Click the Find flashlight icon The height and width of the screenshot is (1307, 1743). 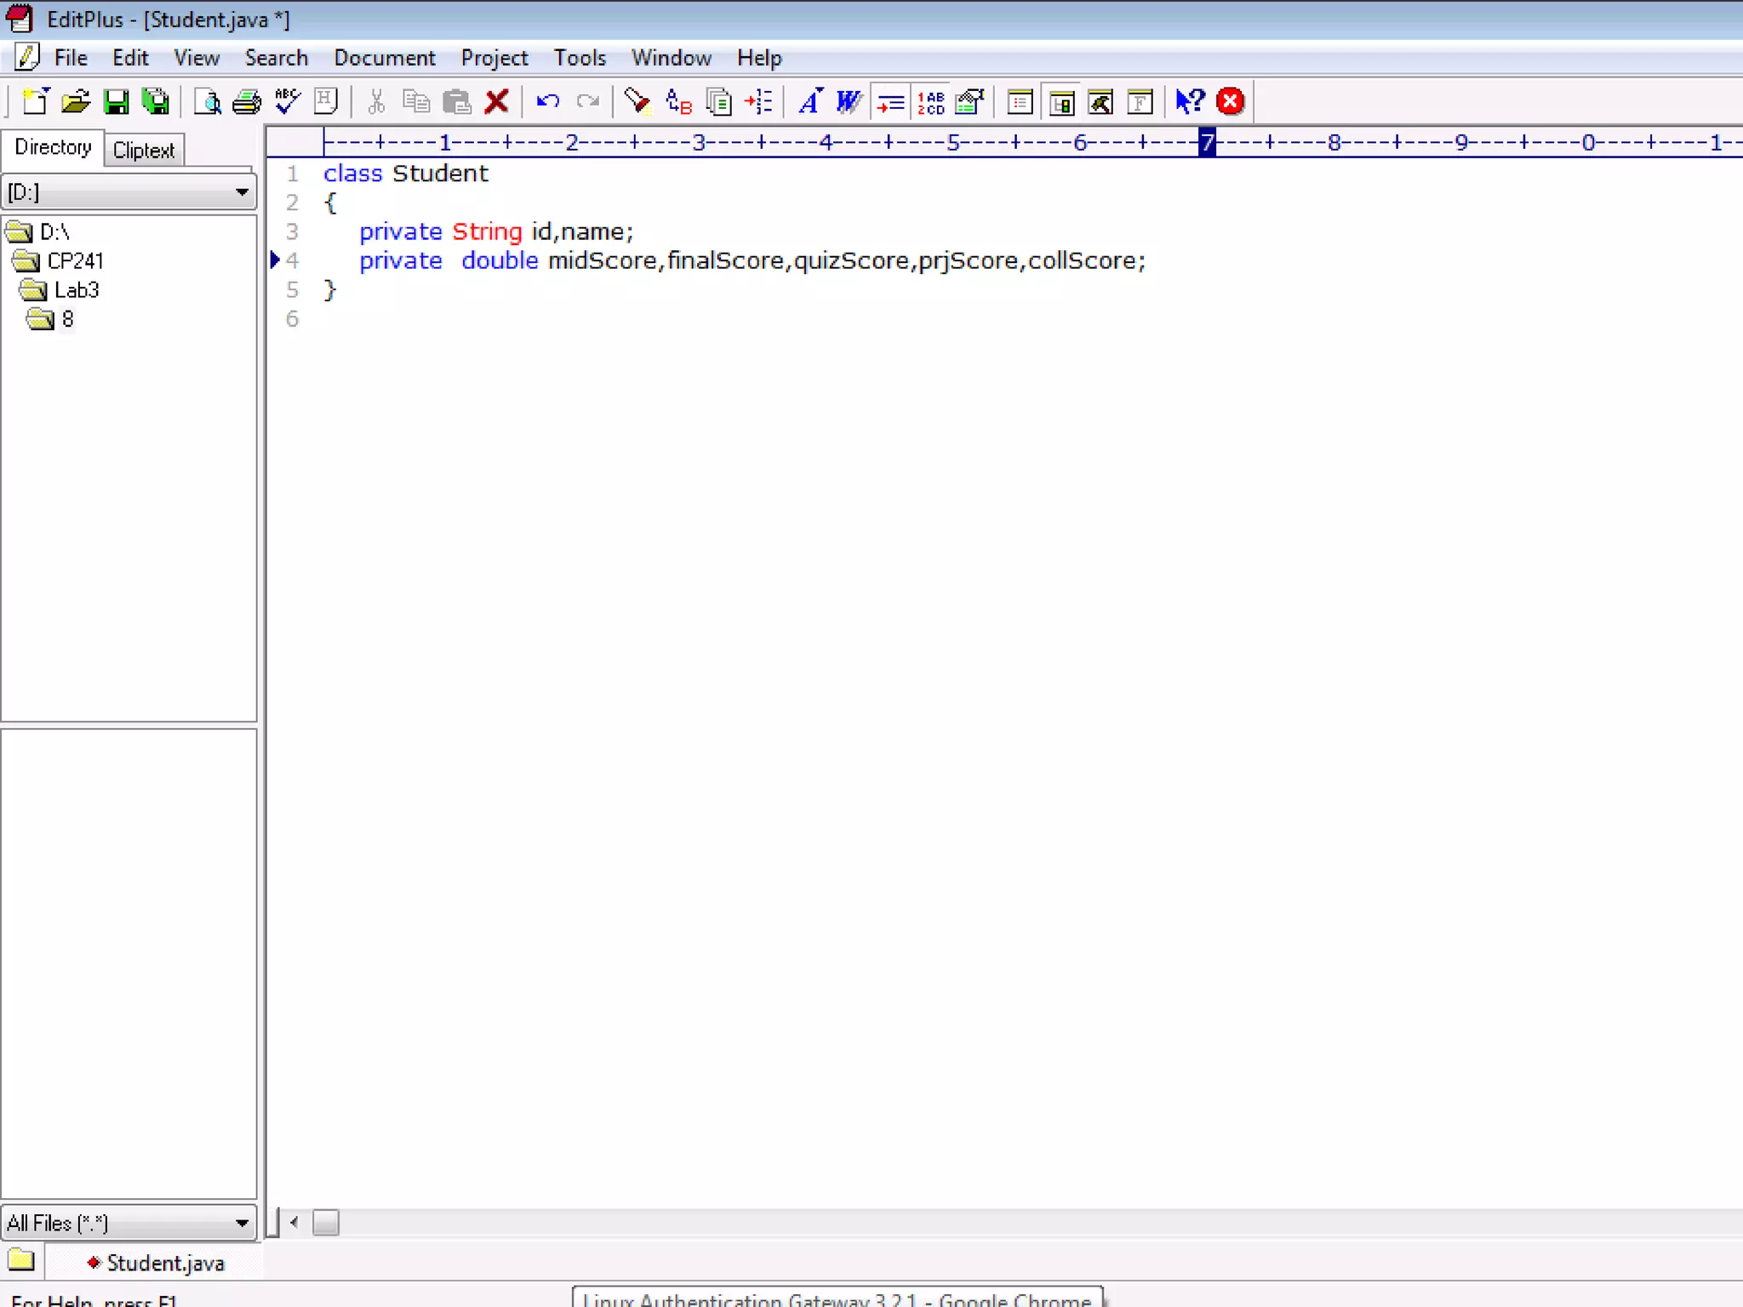637,102
